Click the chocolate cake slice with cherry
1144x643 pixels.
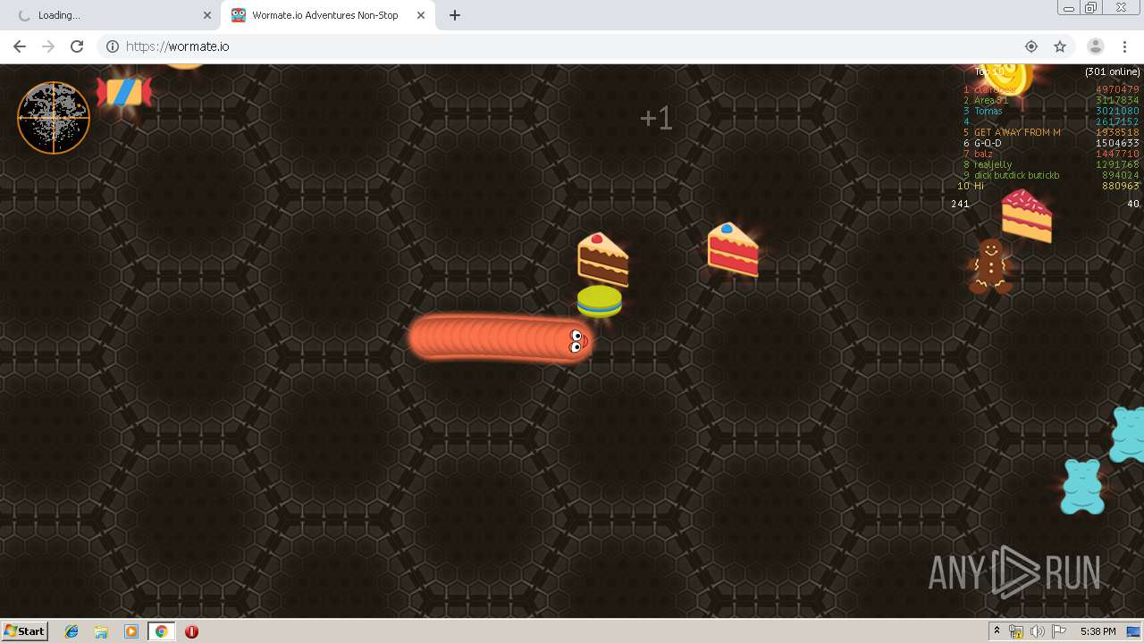pos(603,259)
